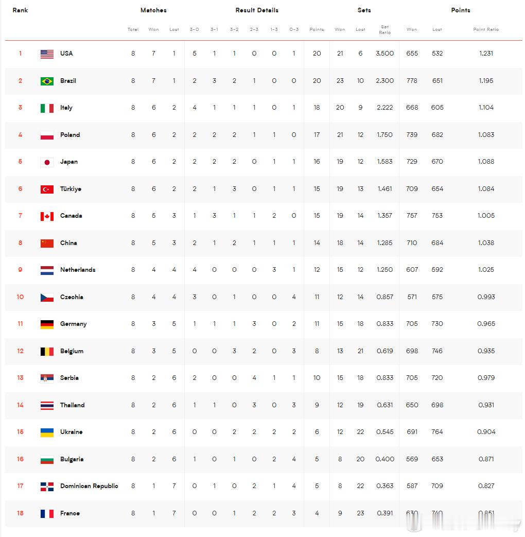Click the Set Ratio column header

pos(384,29)
